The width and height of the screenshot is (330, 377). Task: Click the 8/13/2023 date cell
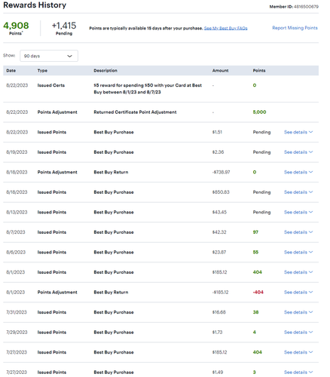click(x=17, y=212)
